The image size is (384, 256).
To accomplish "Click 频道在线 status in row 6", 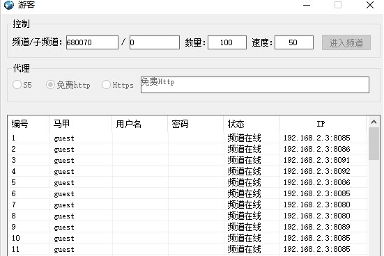I will click(244, 193).
